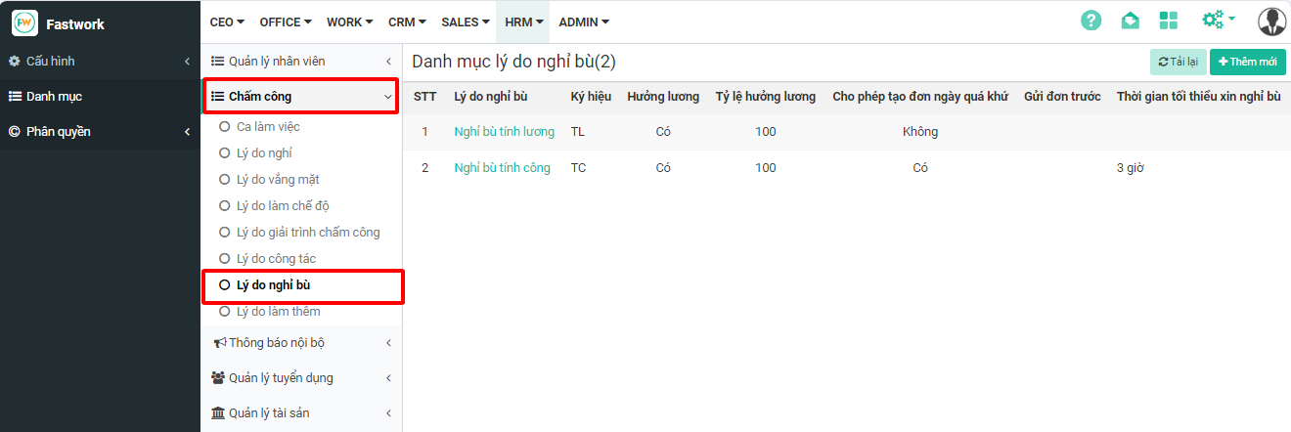Open Cấu hình in the left sidebar
Screen dimensions: 1291x432
(x=51, y=62)
